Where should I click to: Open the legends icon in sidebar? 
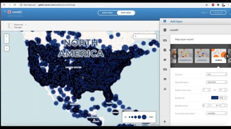(165, 79)
